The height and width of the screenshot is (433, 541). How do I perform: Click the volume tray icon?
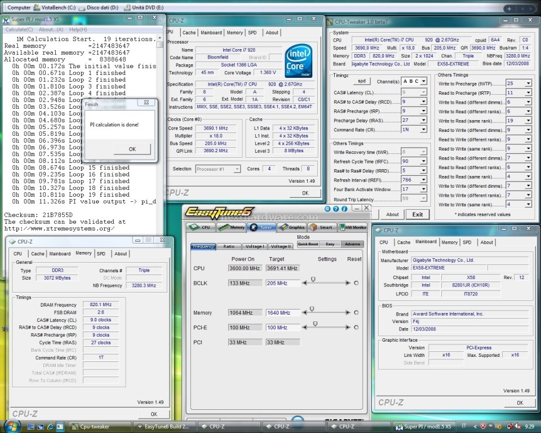pos(517,426)
